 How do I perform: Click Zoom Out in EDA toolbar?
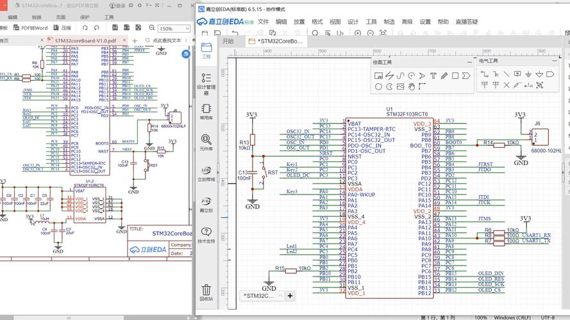tap(370, 33)
